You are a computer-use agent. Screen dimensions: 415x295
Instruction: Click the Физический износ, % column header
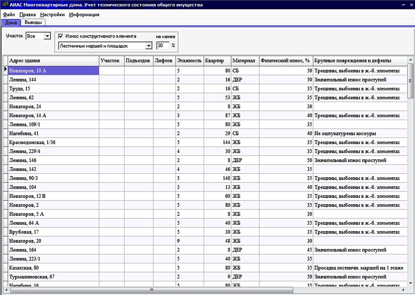point(286,61)
